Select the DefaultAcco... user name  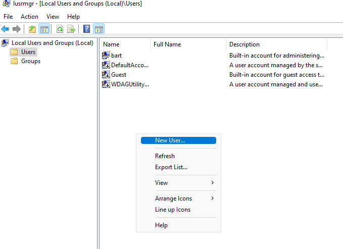click(130, 65)
